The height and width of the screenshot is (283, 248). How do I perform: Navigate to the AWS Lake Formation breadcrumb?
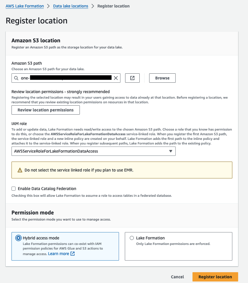tap(25, 6)
